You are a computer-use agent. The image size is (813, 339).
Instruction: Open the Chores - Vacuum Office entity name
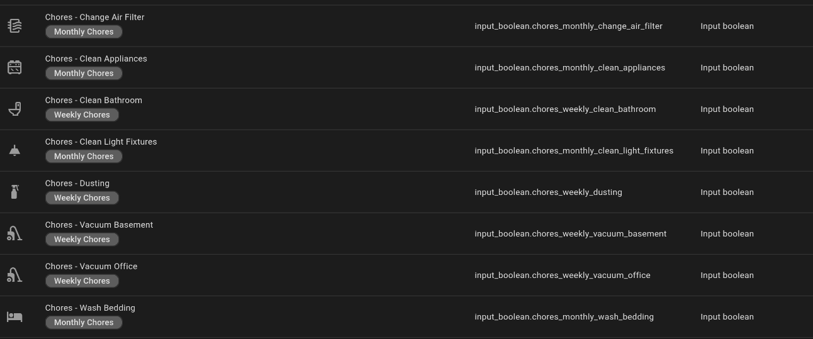point(91,266)
